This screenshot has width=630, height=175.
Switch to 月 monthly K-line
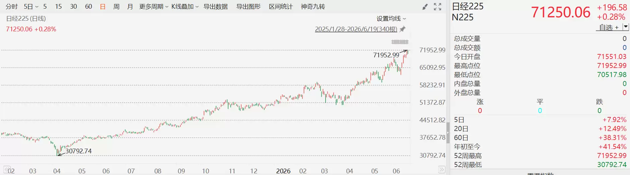click(130, 7)
